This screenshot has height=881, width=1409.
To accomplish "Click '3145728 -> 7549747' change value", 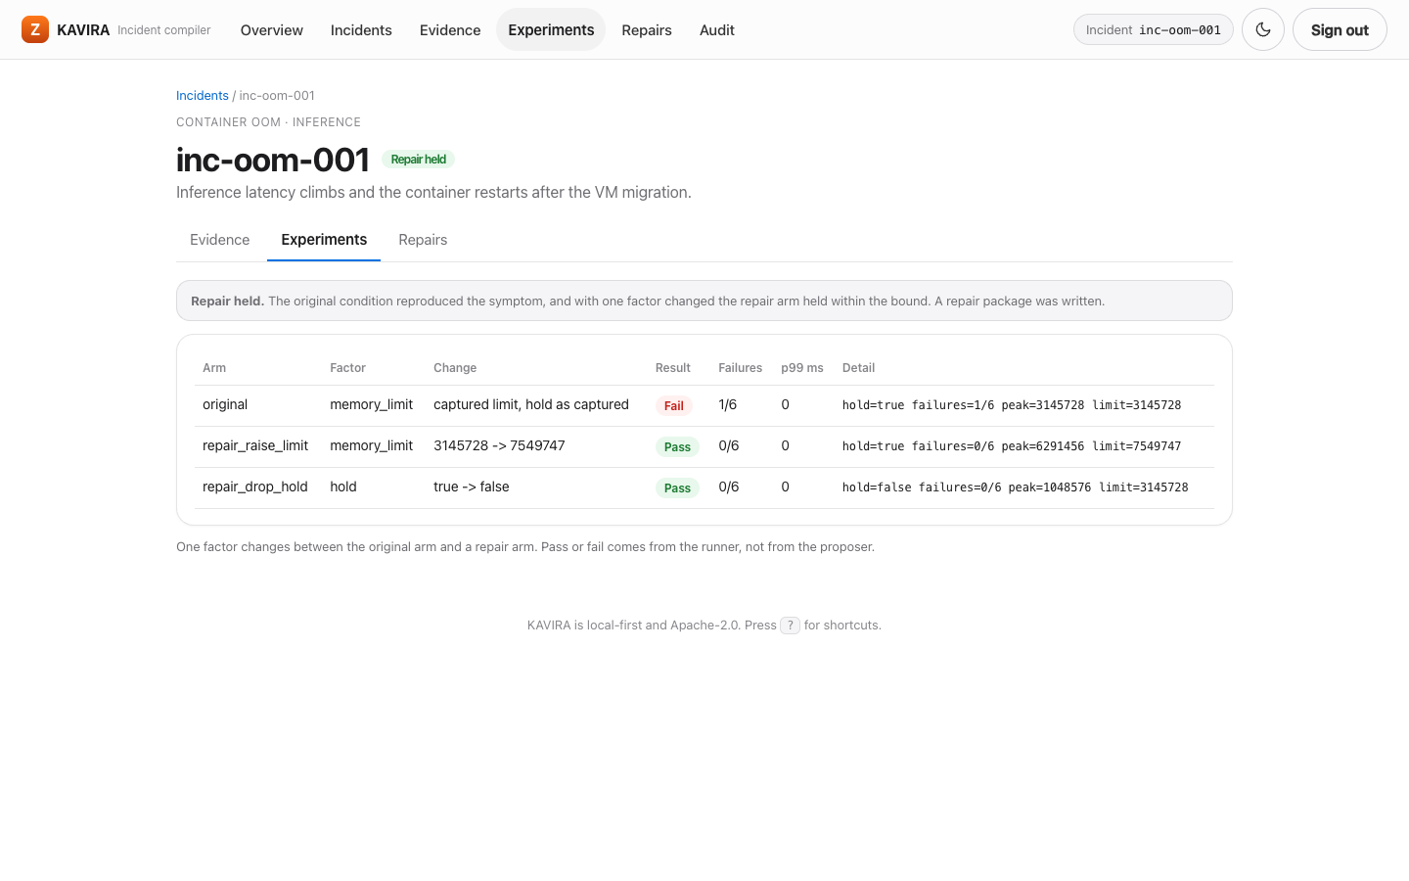I will click(x=499, y=445).
